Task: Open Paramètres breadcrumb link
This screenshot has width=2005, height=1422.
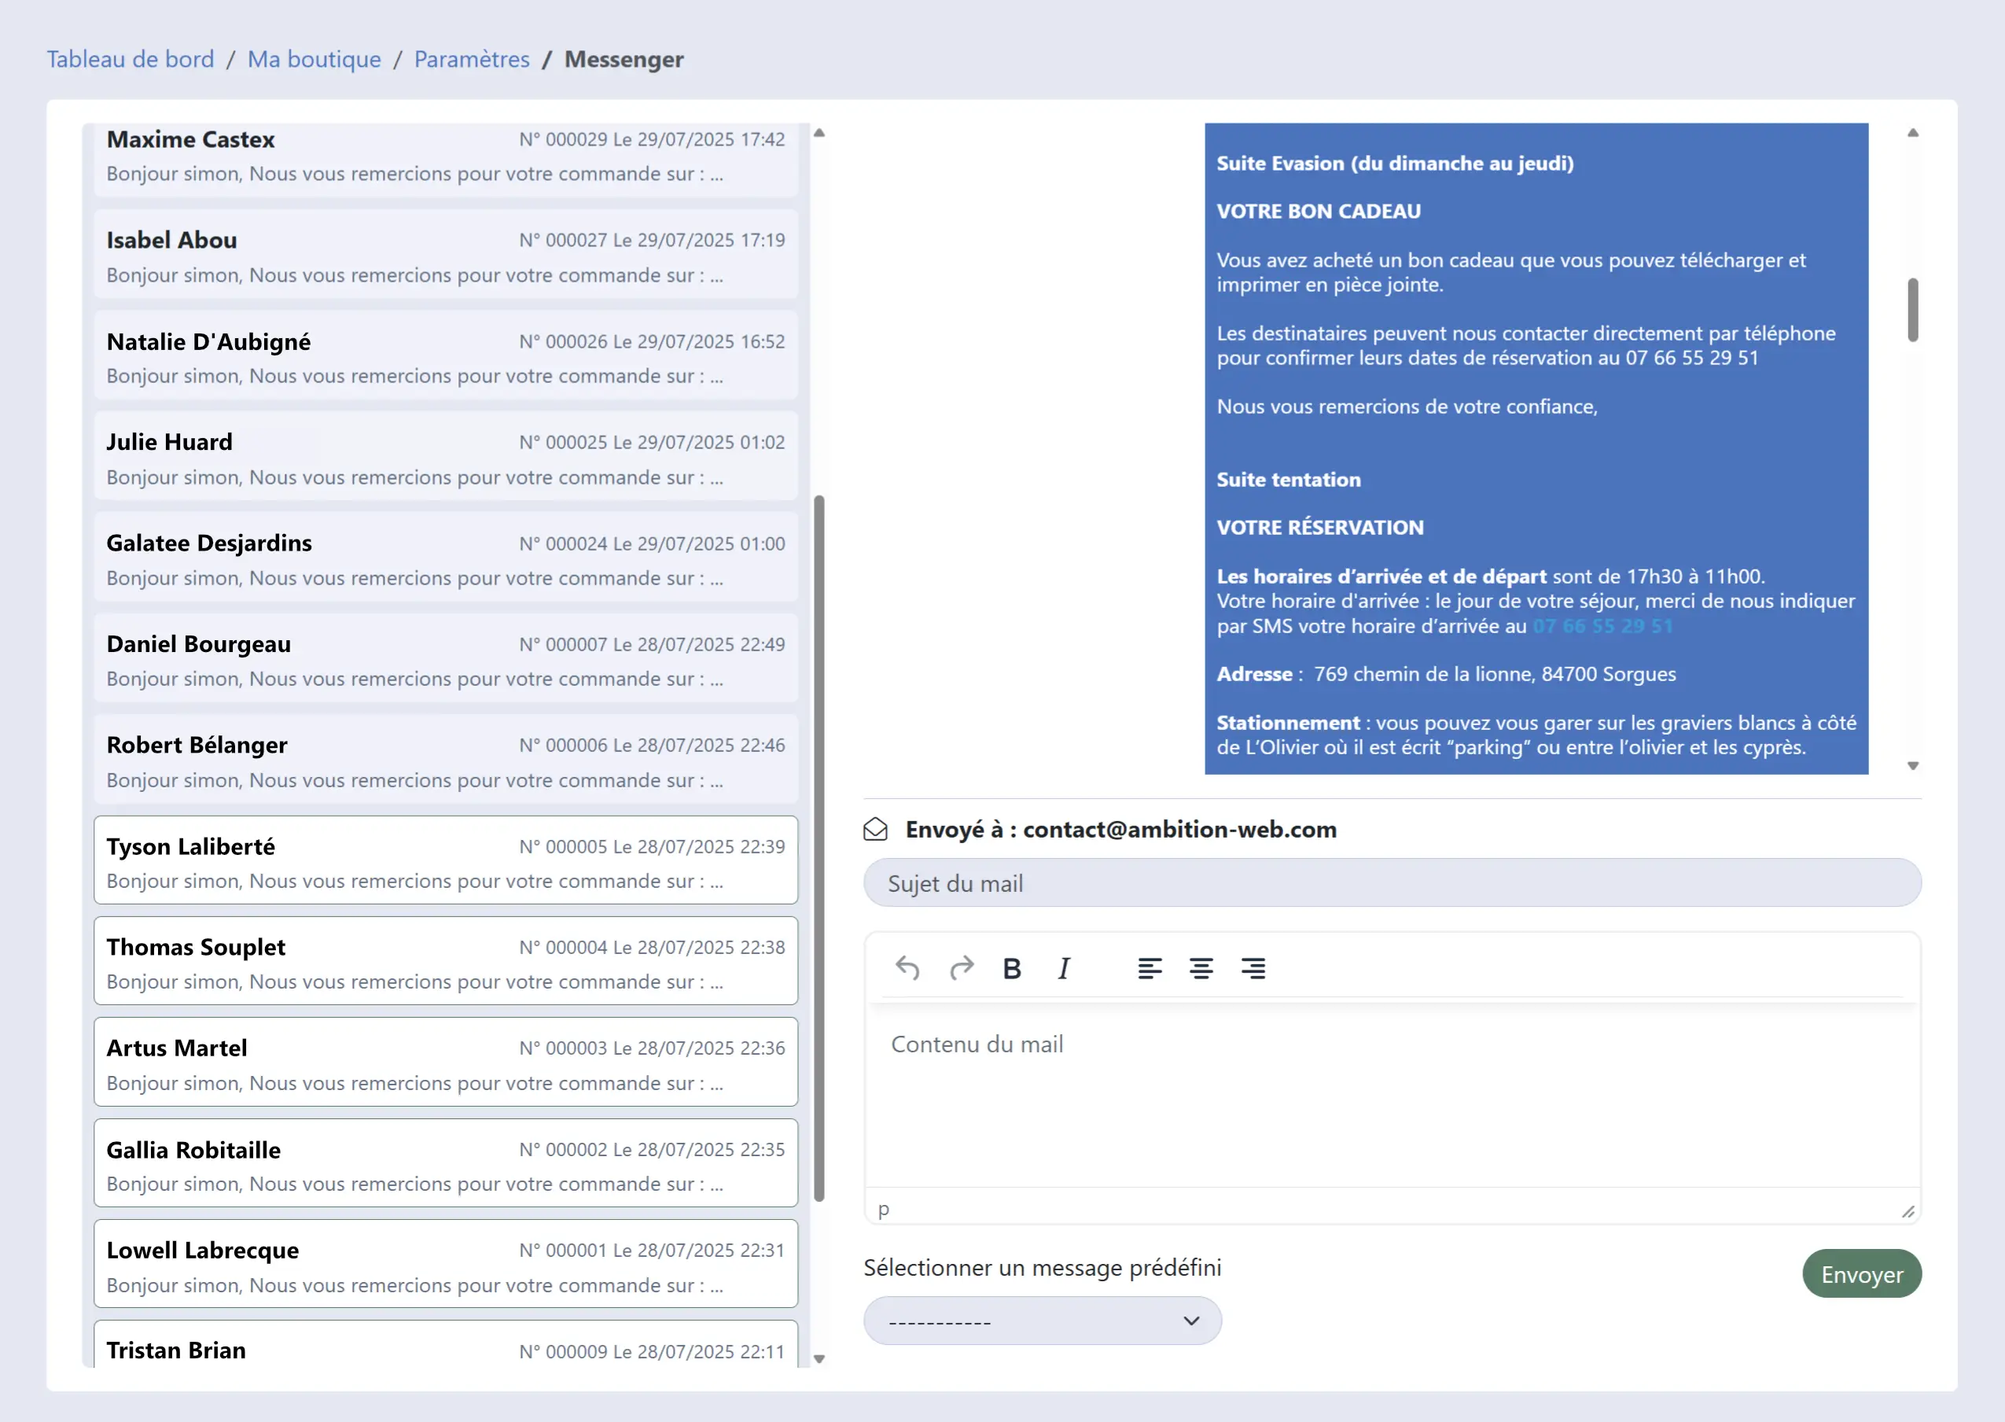Action: click(472, 59)
